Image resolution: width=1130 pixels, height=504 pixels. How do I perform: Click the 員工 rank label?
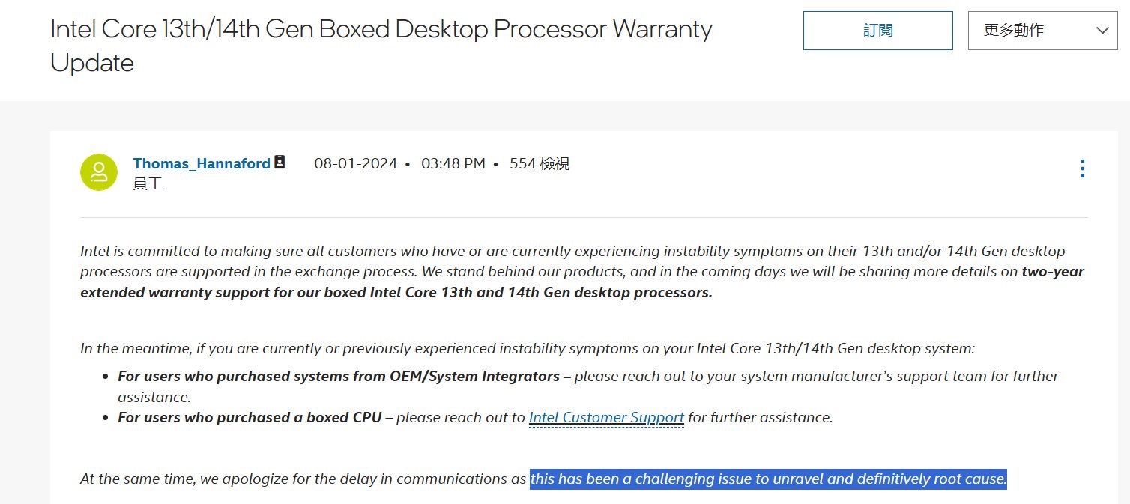pyautogui.click(x=148, y=184)
